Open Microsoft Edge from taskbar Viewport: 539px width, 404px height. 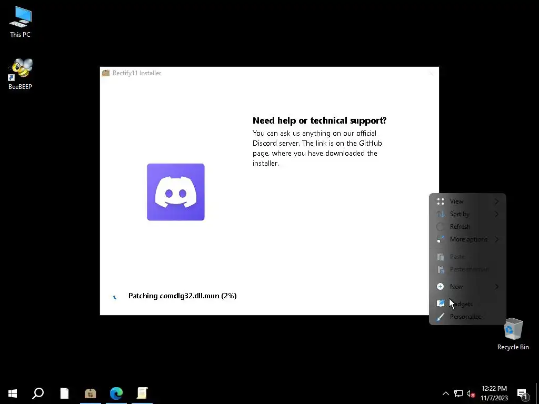(116, 393)
